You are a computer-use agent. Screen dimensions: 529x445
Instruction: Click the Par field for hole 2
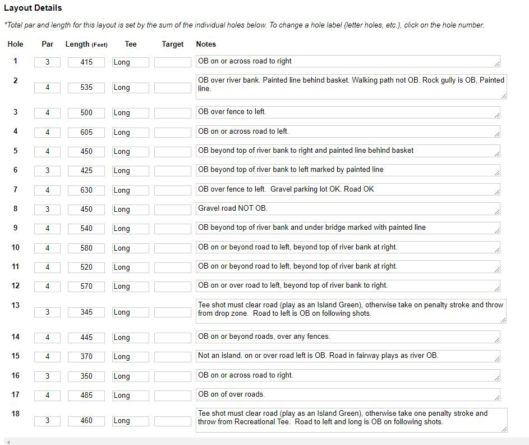coord(47,88)
